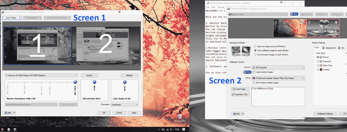Expand the monitor selection dropdown (AMD Radeon HD 6290)

[x=41, y=75]
